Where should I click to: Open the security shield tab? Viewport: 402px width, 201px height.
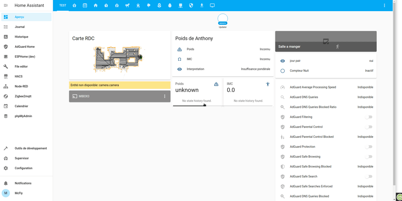tap(191, 5)
